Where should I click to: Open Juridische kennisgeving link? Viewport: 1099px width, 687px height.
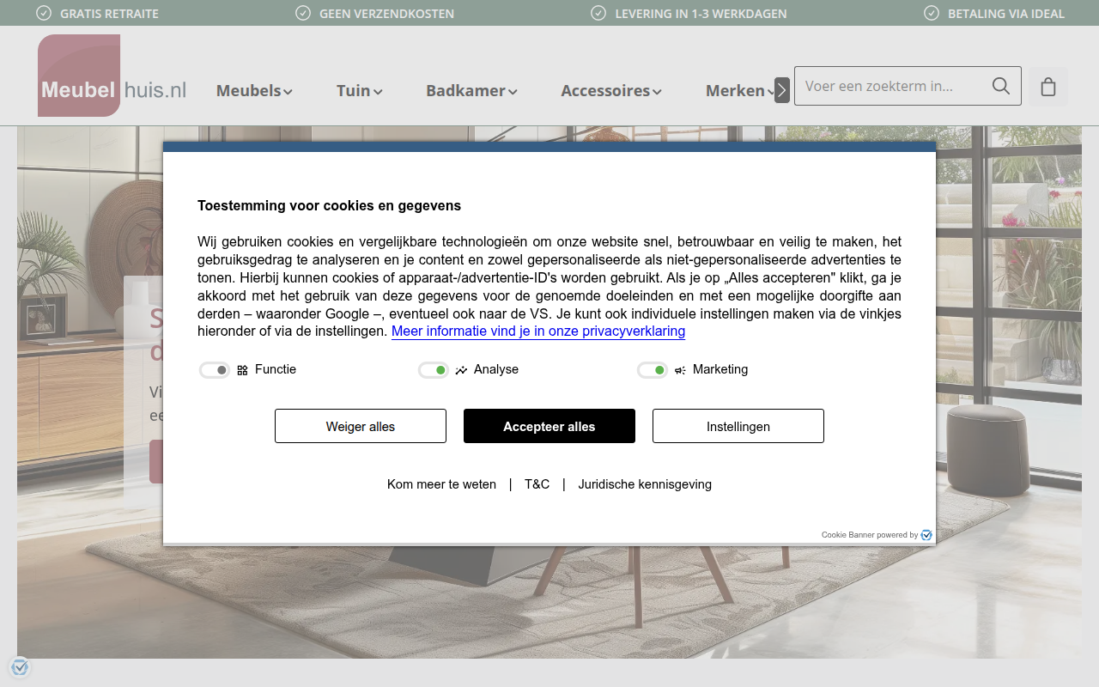[x=645, y=484]
